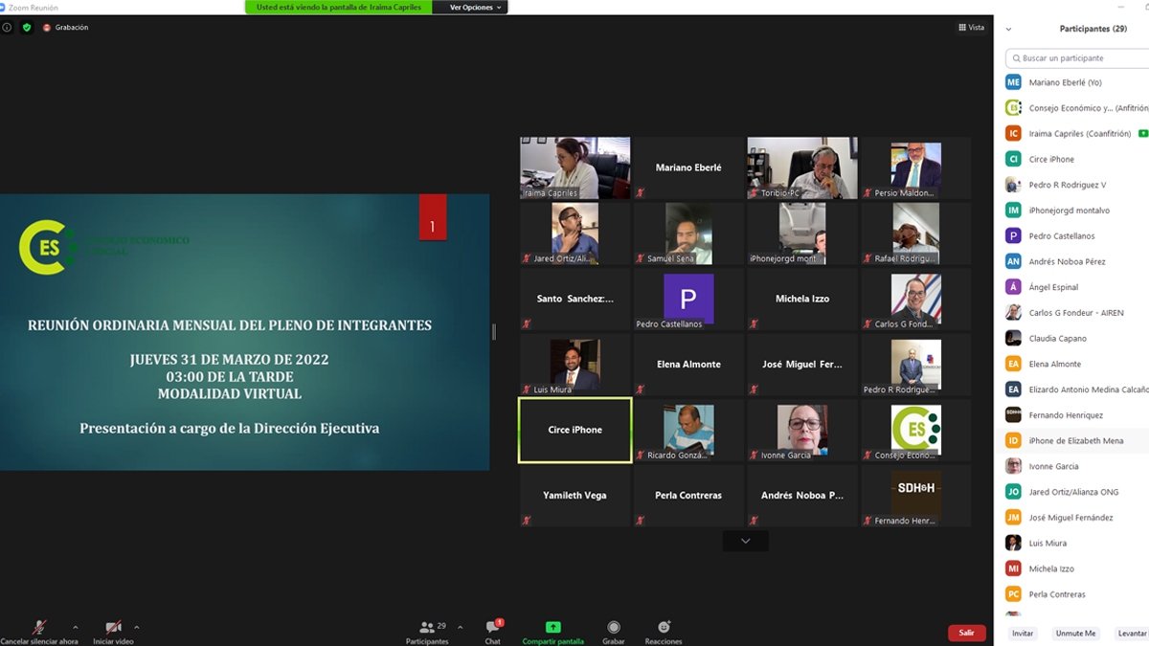Image resolution: width=1149 pixels, height=646 pixels.
Task: Select Iraima Capriles video tile
Action: point(574,167)
